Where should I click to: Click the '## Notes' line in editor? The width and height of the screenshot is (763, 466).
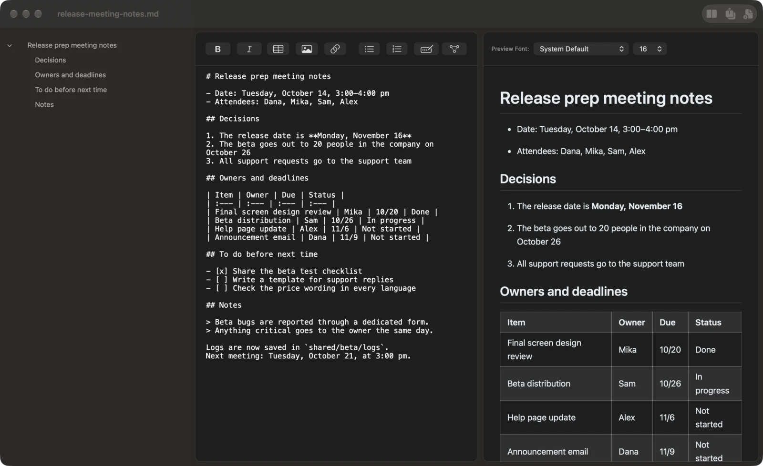(x=224, y=305)
